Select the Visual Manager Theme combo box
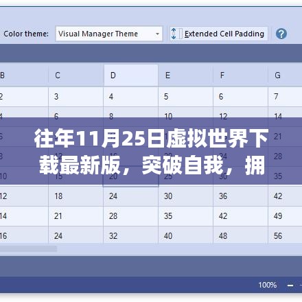The height and width of the screenshot is (302, 302). click(109, 34)
